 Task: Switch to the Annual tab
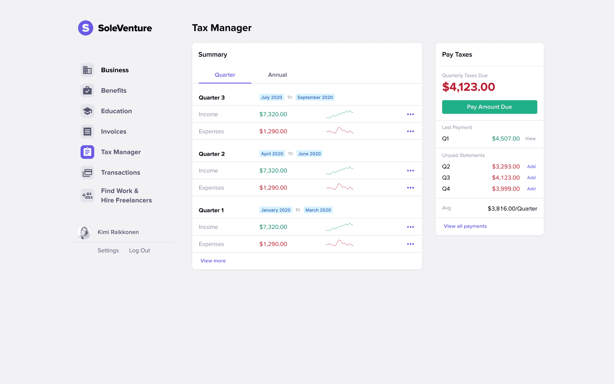[277, 75]
